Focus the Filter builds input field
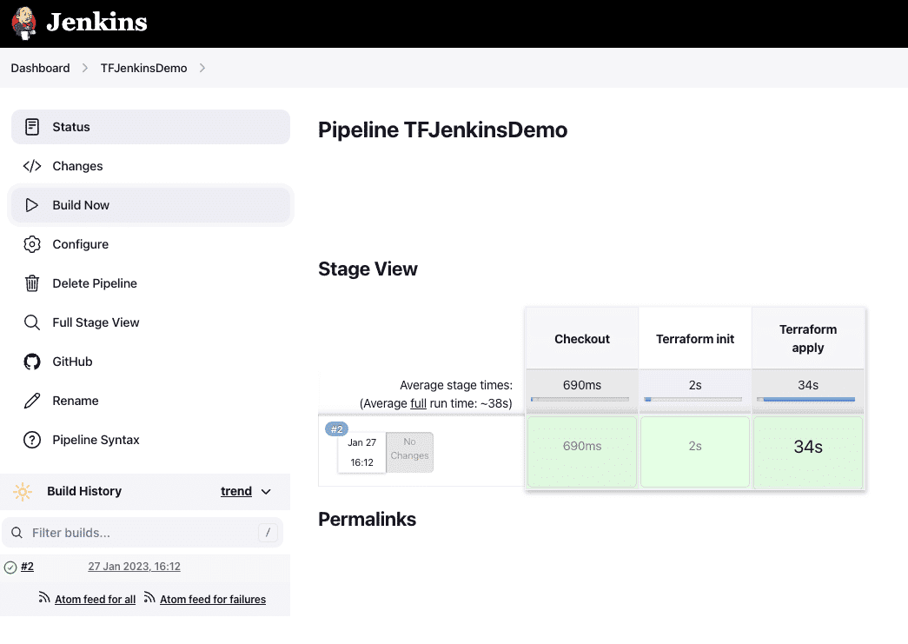Screen dimensions: 908x644 pos(142,533)
